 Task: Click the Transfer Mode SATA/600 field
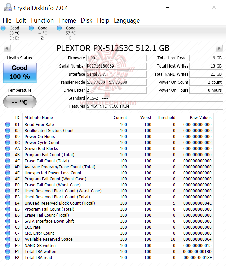116,82
